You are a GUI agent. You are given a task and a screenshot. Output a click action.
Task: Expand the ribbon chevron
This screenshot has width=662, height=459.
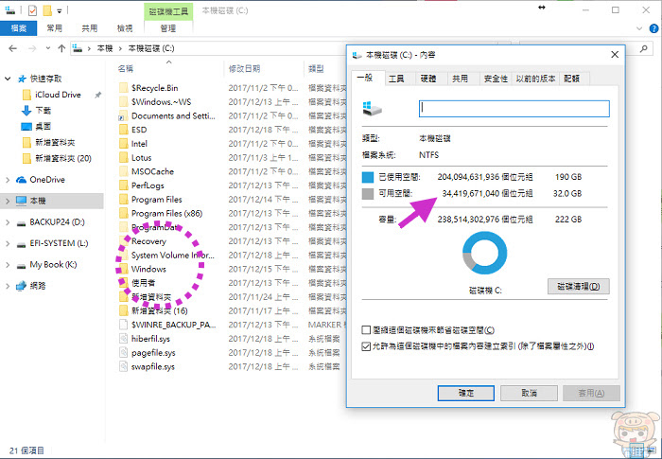point(639,28)
